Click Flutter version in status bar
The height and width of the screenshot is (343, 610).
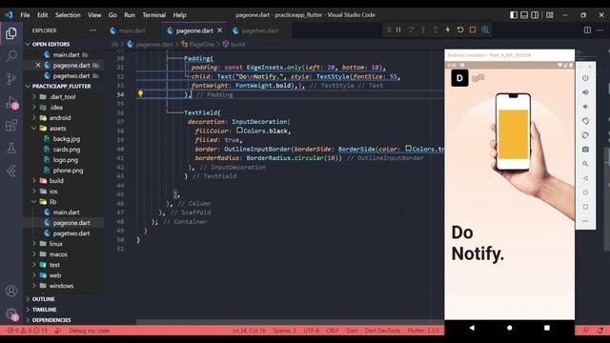423,331
